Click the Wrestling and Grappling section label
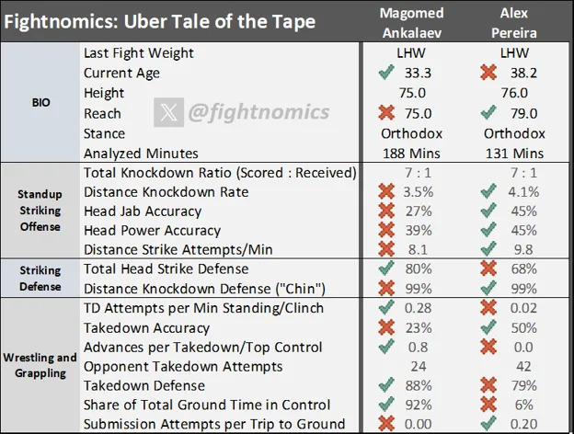 click(x=40, y=366)
